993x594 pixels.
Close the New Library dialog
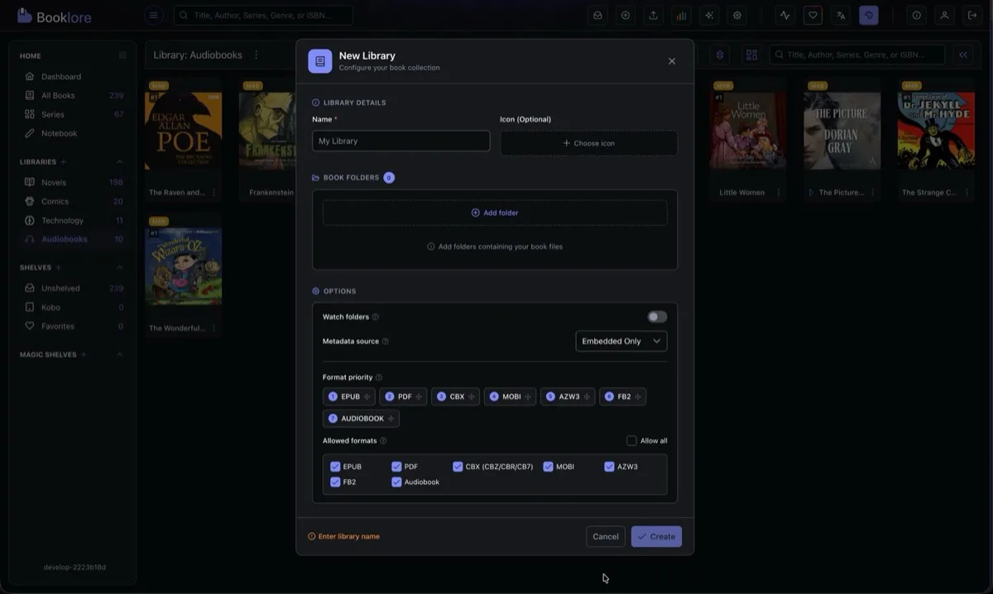672,61
